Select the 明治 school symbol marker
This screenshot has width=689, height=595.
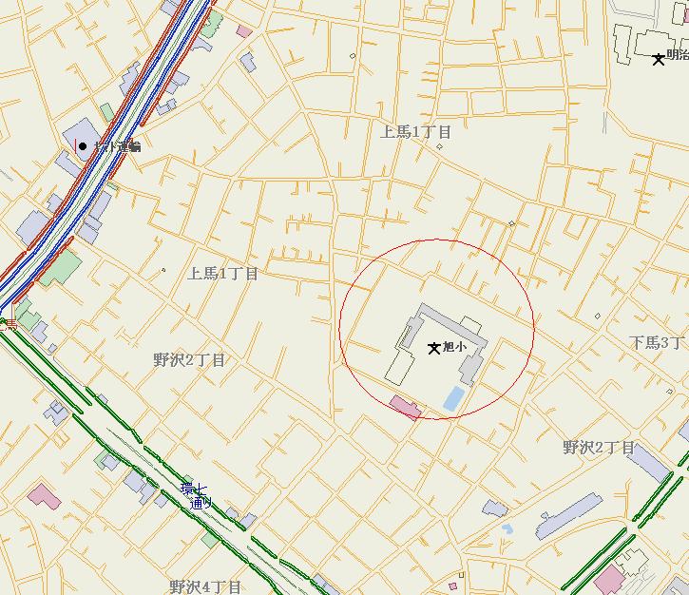pos(659,59)
